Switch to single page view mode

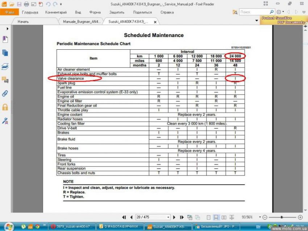tap(208, 217)
